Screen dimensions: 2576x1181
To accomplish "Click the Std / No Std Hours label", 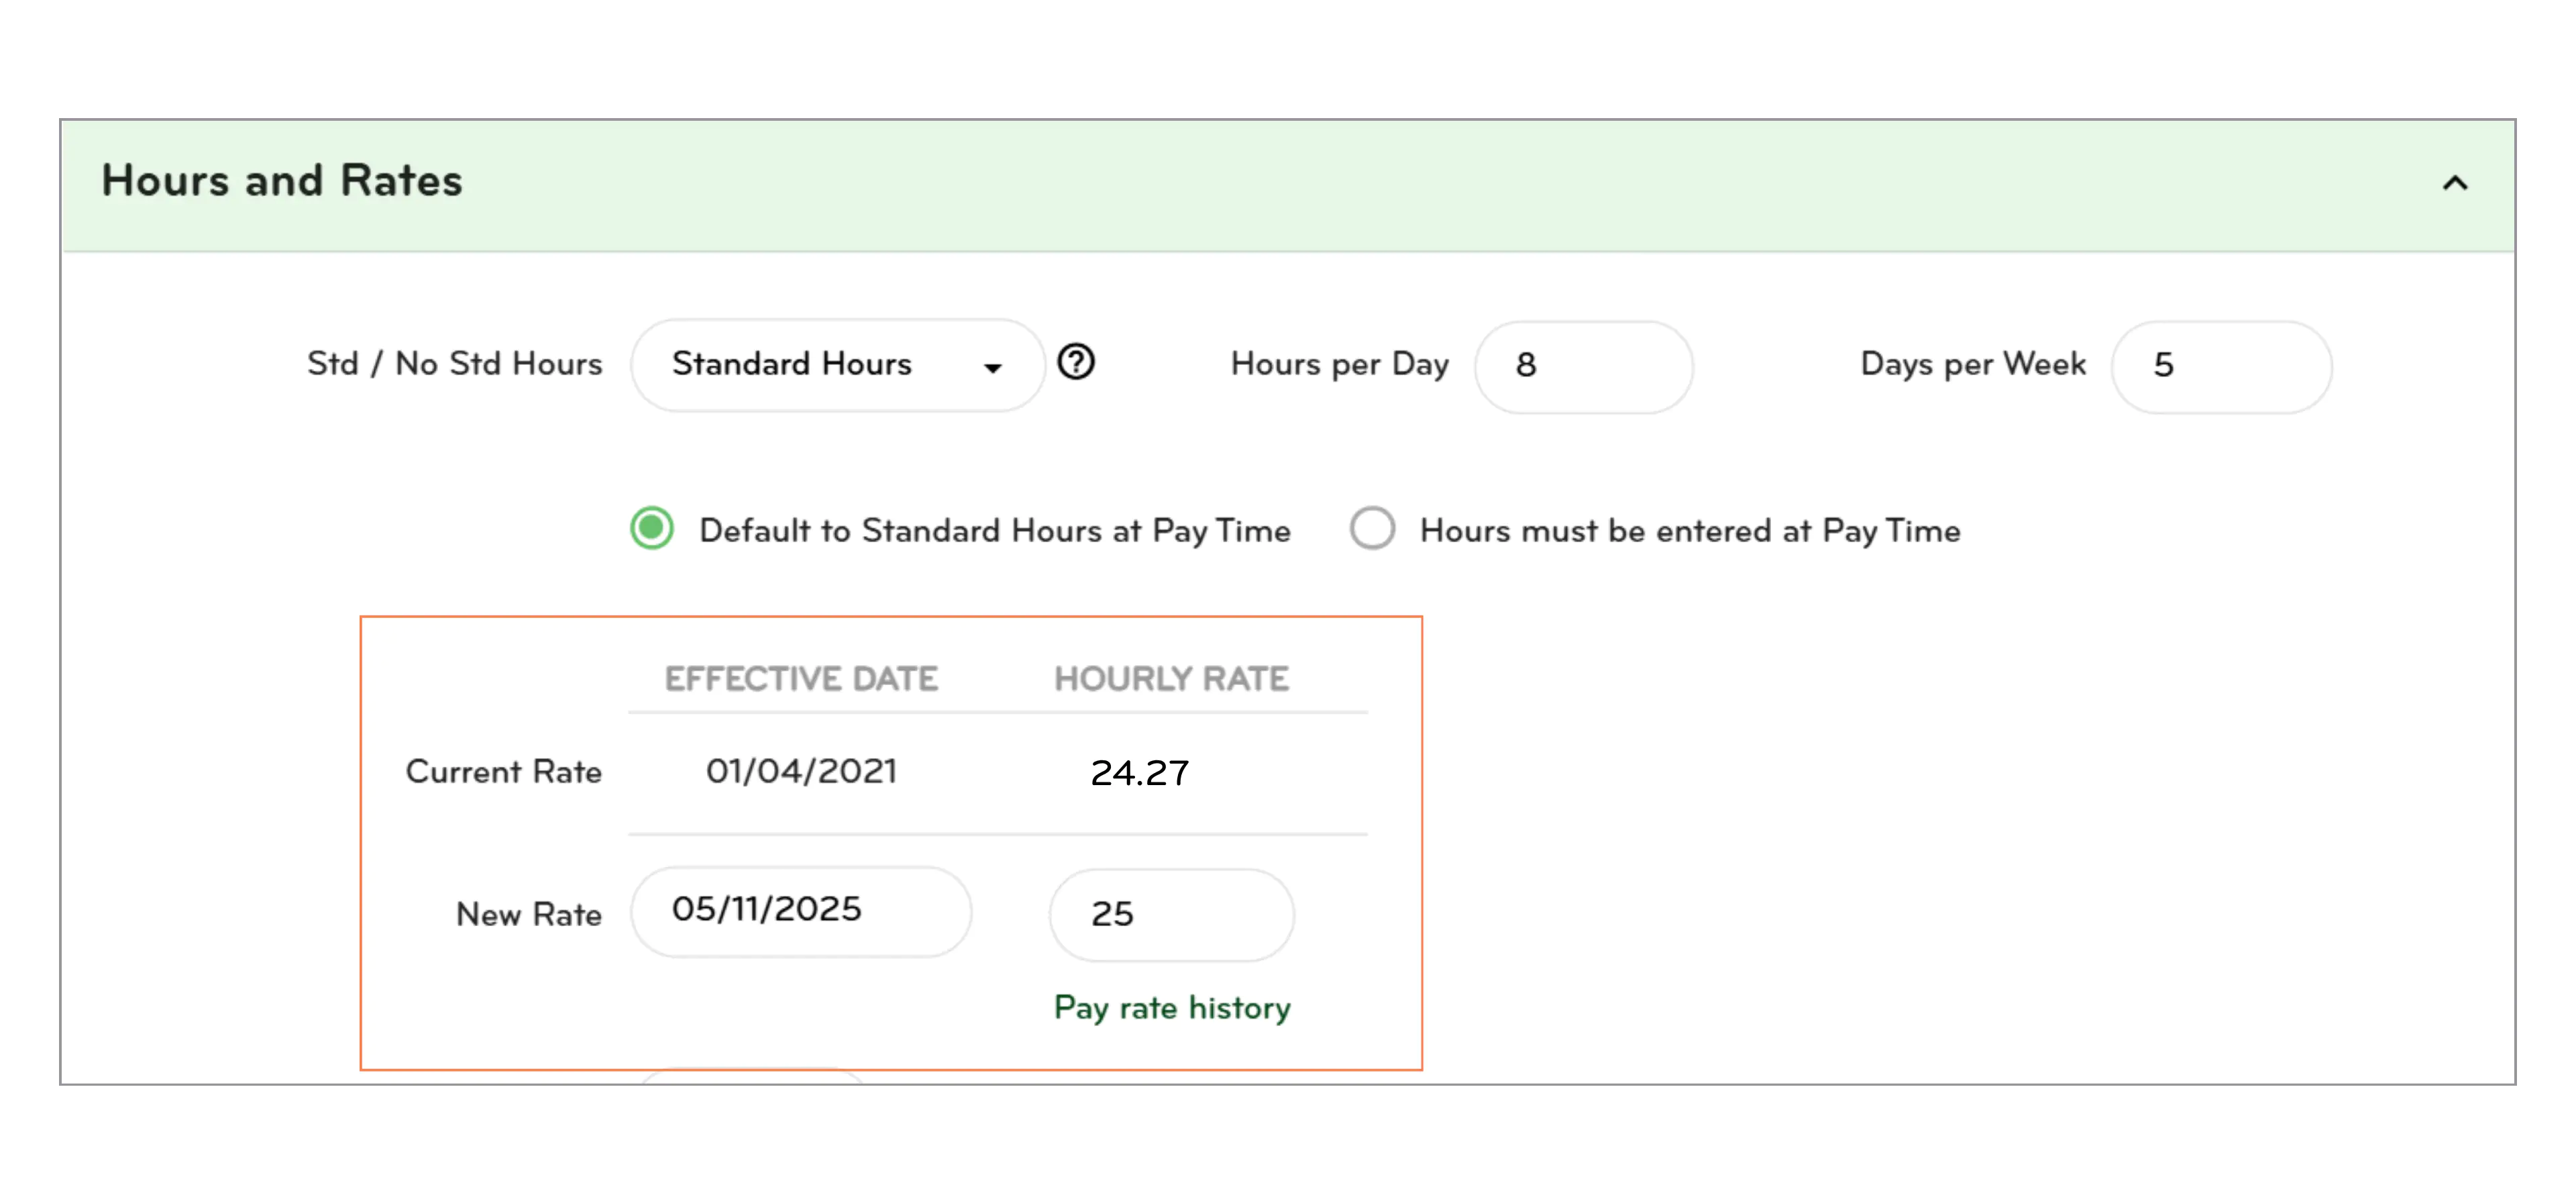I will point(455,364).
